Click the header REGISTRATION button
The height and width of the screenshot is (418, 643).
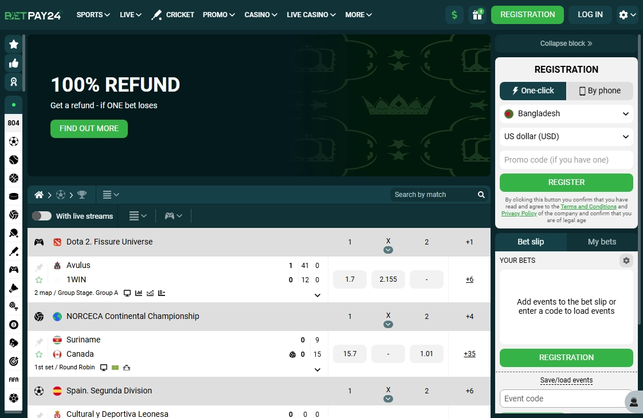point(527,15)
